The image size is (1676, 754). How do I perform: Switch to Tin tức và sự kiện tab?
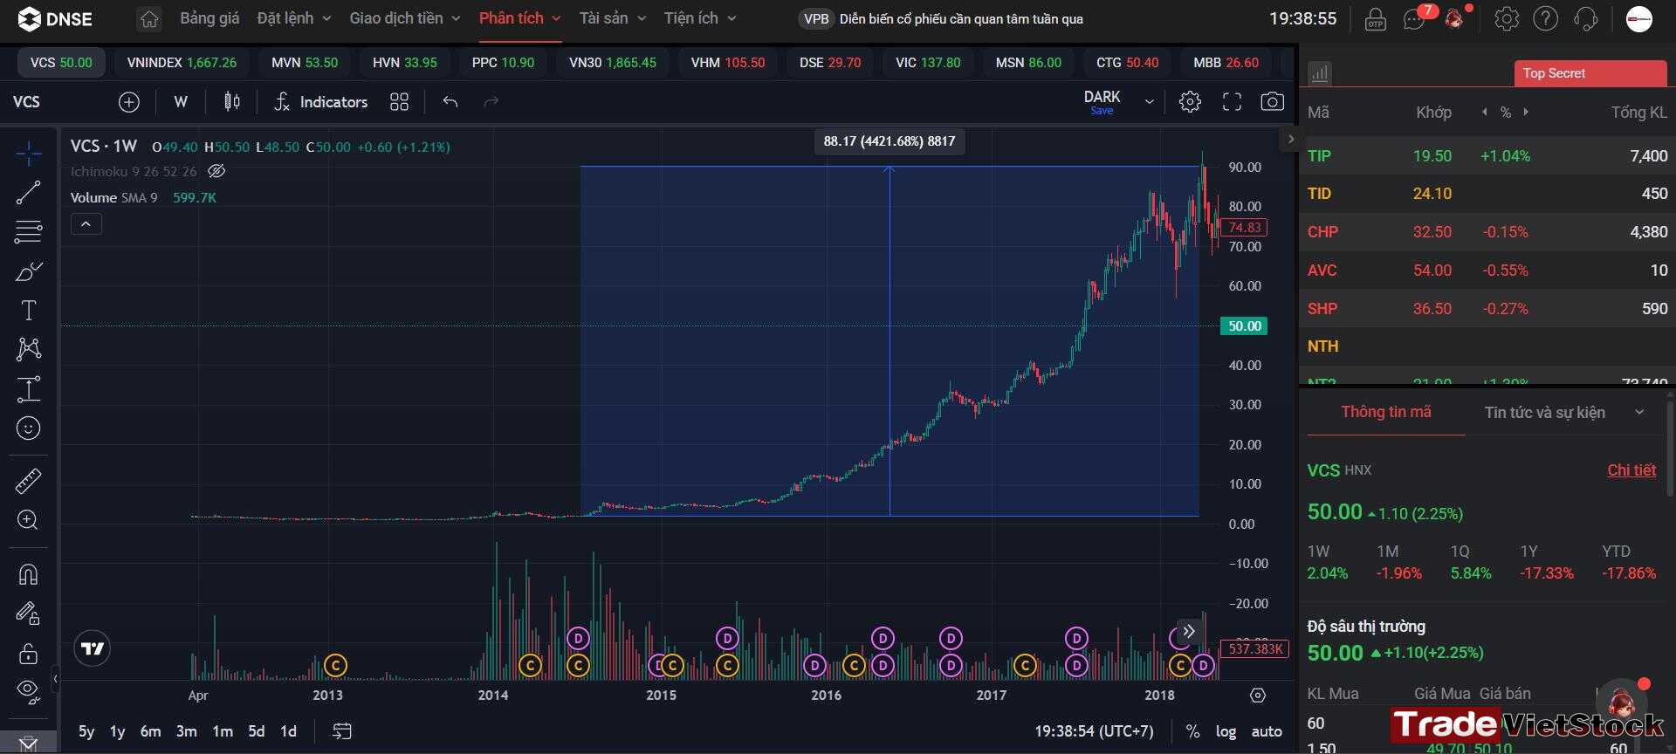pos(1545,412)
